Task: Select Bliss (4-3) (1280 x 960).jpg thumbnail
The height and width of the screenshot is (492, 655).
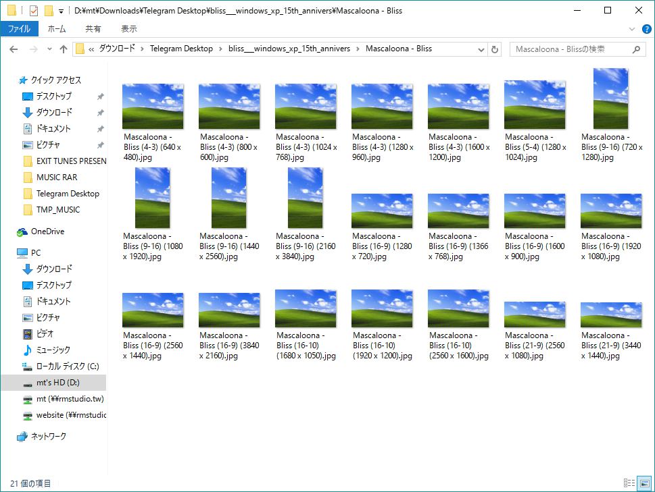Action: tap(382, 107)
